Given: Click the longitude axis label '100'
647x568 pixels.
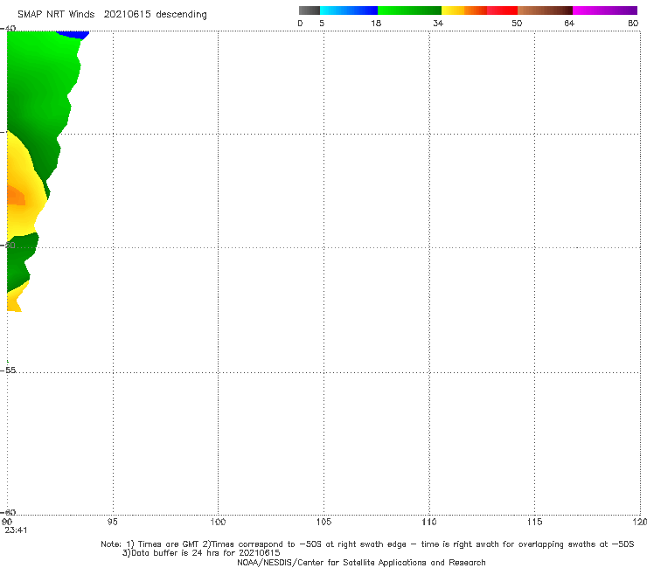Looking at the screenshot, I should [x=218, y=522].
